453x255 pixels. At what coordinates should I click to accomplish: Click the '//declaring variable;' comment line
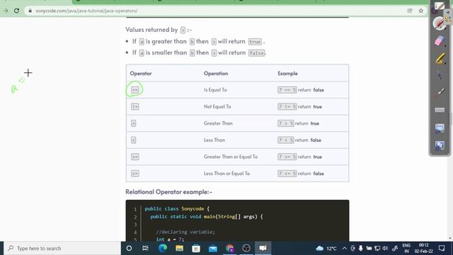point(185,232)
